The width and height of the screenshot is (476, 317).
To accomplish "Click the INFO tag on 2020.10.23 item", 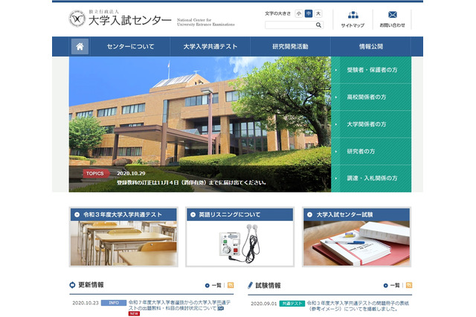I will click(x=114, y=303).
